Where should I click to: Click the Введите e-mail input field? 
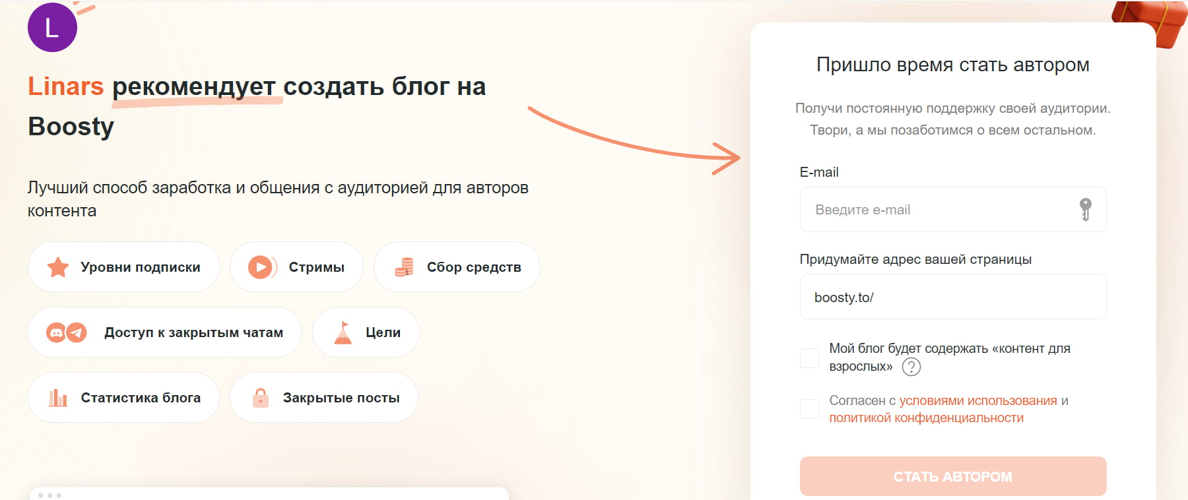tap(953, 209)
